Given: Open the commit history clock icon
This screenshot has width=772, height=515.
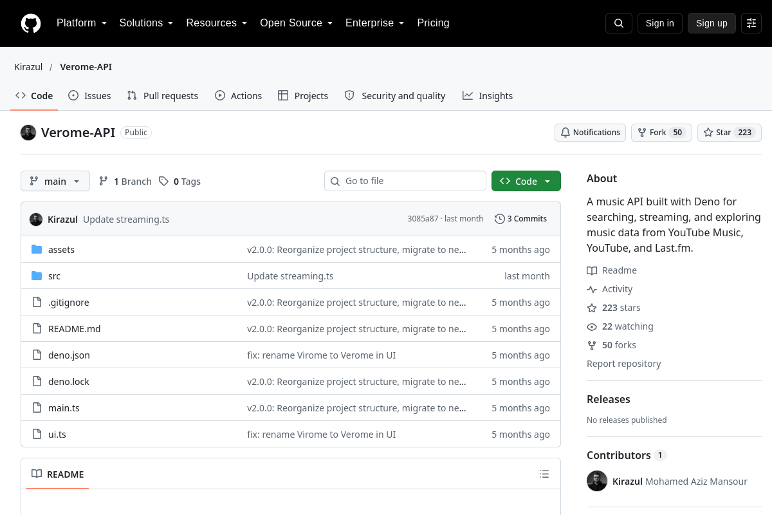Looking at the screenshot, I should 500,219.
